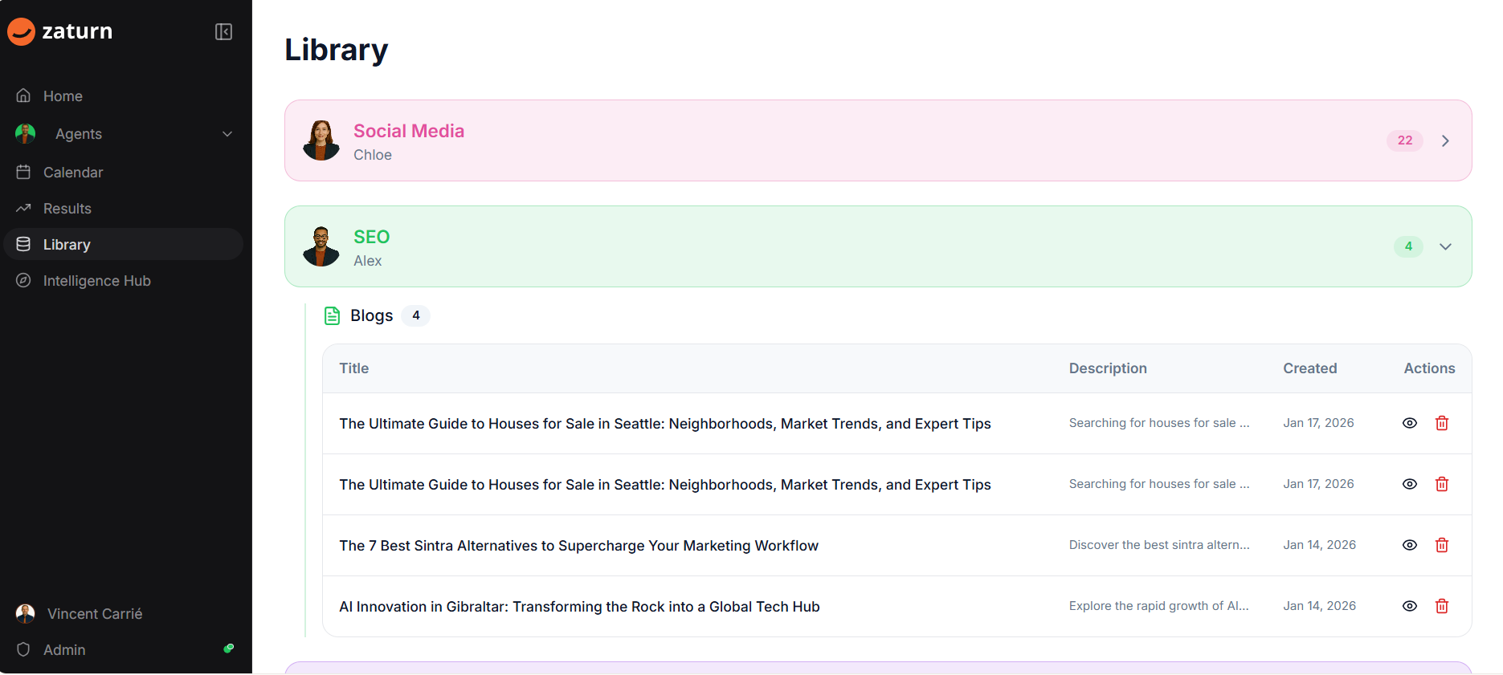The image size is (1503, 675).
Task: Delete the Gibraltar AI Innovation blog
Action: click(x=1441, y=606)
